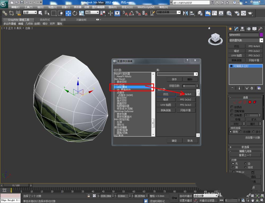Click Configure Modifier Sets icon under stack
265x203 pixels.
pyautogui.click(x=259, y=88)
